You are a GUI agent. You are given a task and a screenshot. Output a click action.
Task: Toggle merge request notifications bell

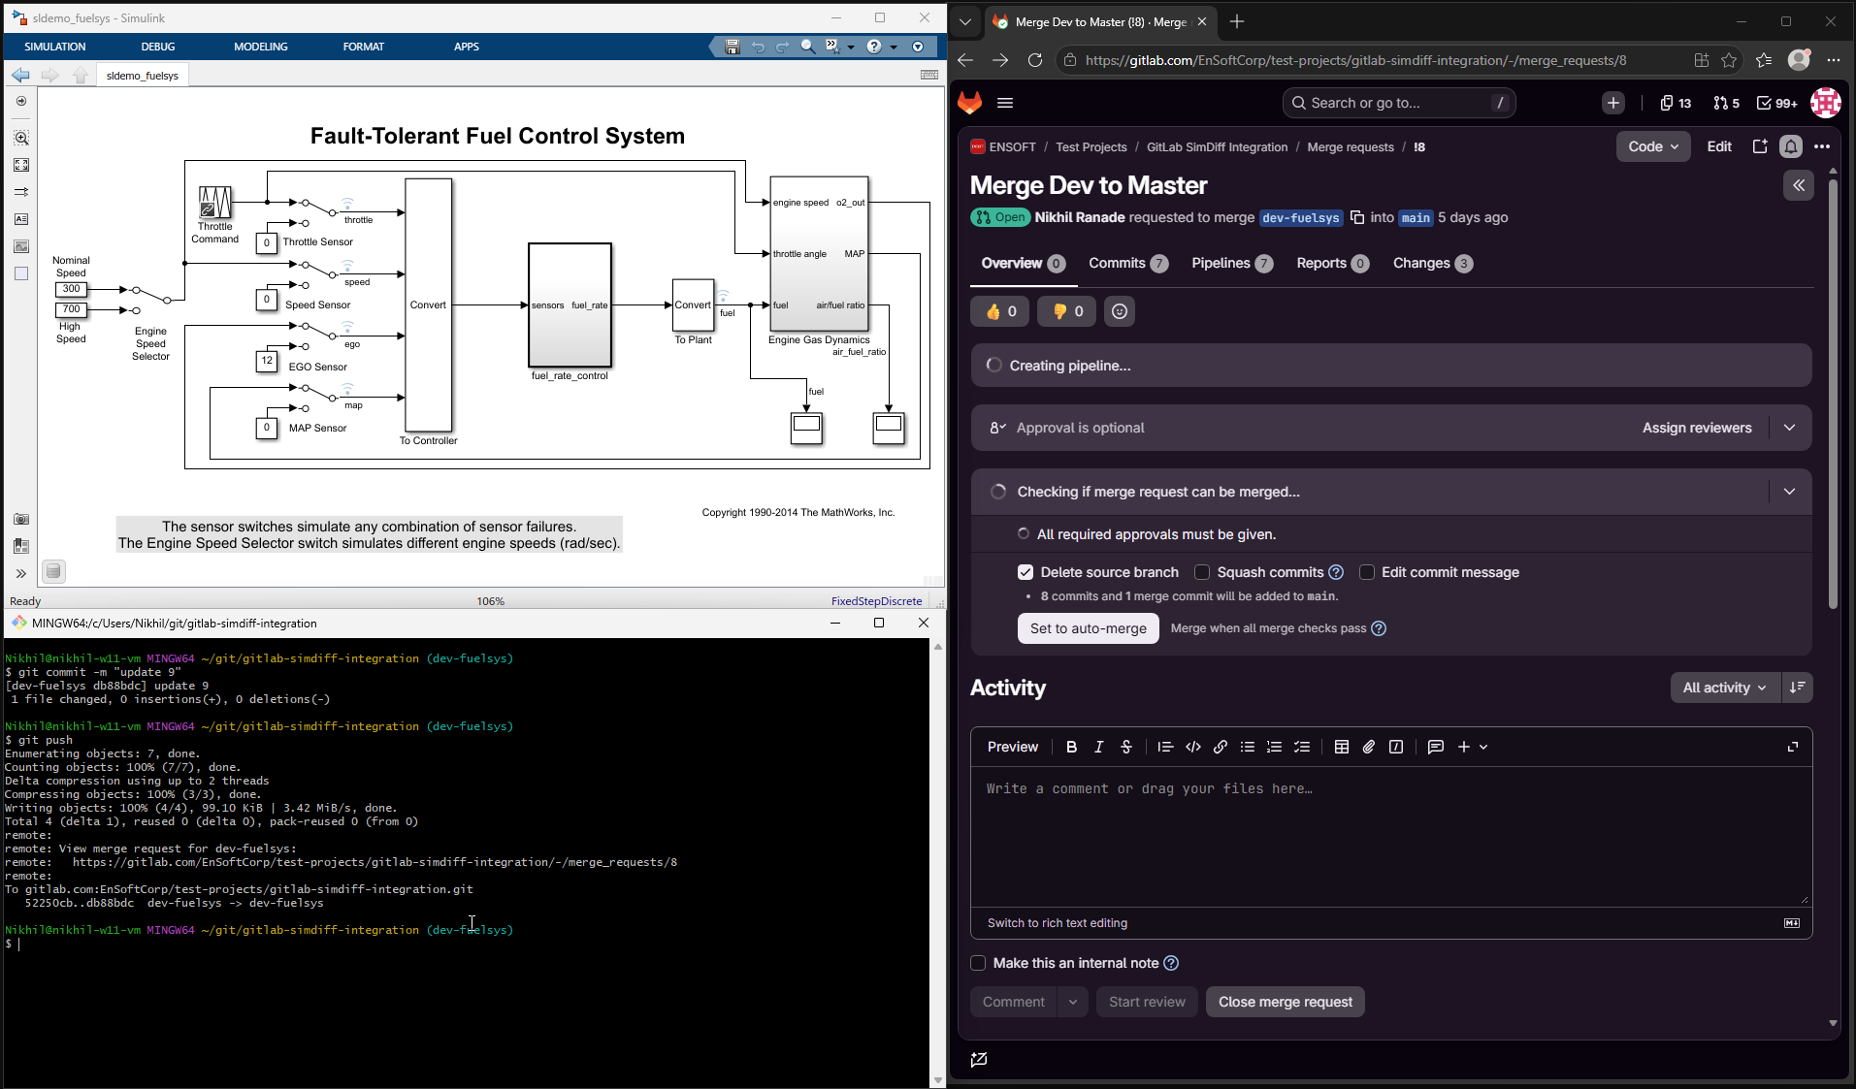click(x=1791, y=146)
